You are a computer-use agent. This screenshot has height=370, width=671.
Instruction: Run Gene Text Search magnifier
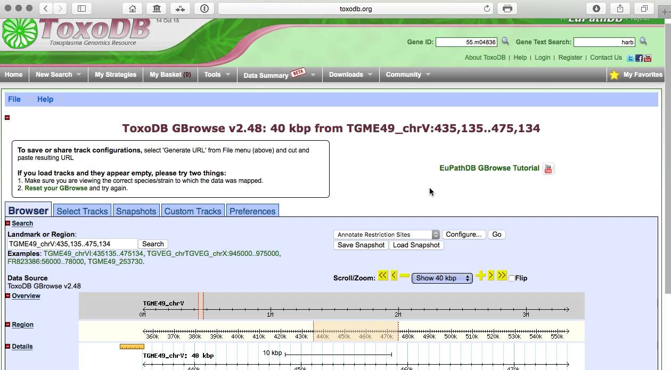pyautogui.click(x=643, y=42)
